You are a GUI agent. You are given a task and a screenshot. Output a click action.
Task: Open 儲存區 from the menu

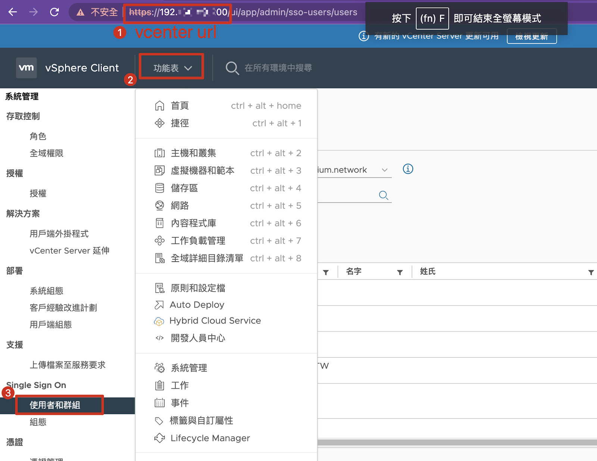pyautogui.click(x=184, y=188)
